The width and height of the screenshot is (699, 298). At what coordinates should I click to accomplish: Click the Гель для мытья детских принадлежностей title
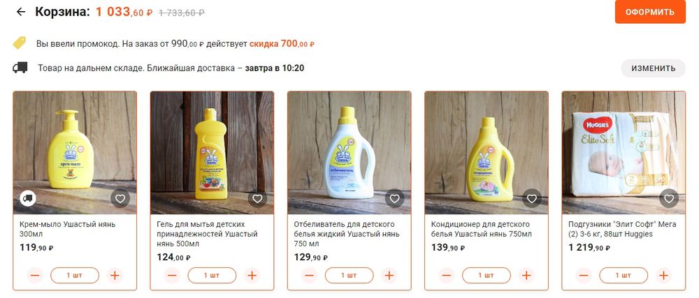[208, 229]
